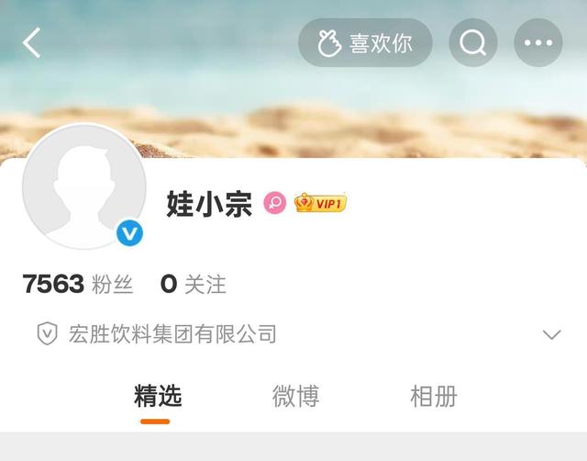This screenshot has height=461, width=587.
Task: Tap the finger-heart icon in 喜欢你
Action: click(x=329, y=43)
